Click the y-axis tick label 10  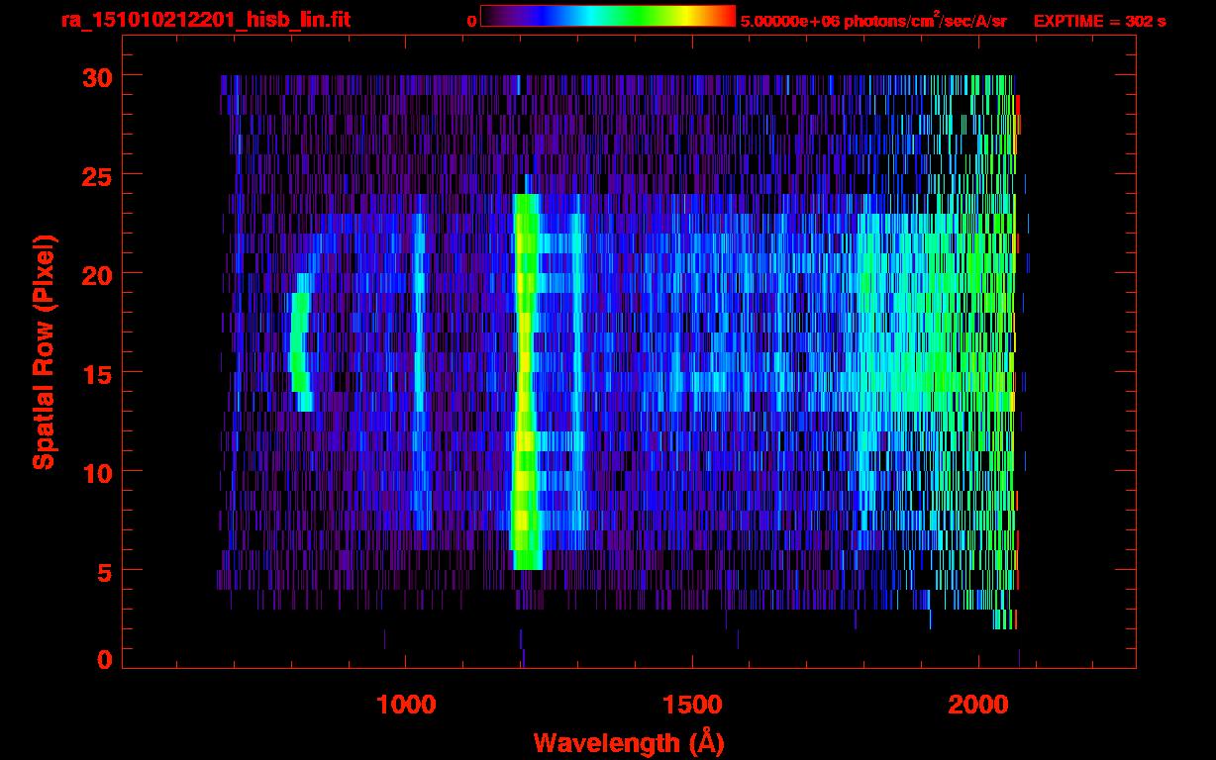point(96,472)
